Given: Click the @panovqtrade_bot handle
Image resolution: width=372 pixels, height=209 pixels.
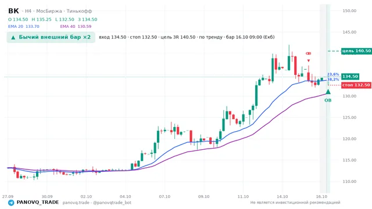Looking at the screenshot, I should (x=112, y=203).
